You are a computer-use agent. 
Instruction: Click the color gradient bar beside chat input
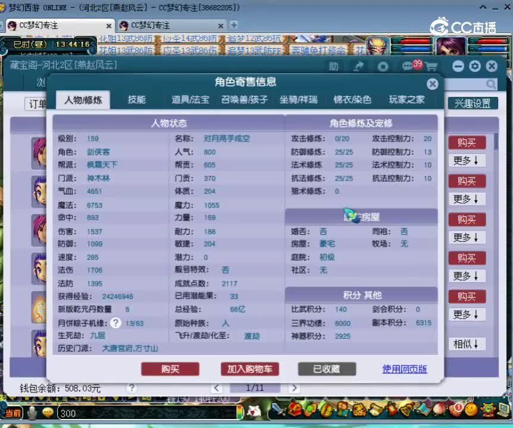(240, 413)
